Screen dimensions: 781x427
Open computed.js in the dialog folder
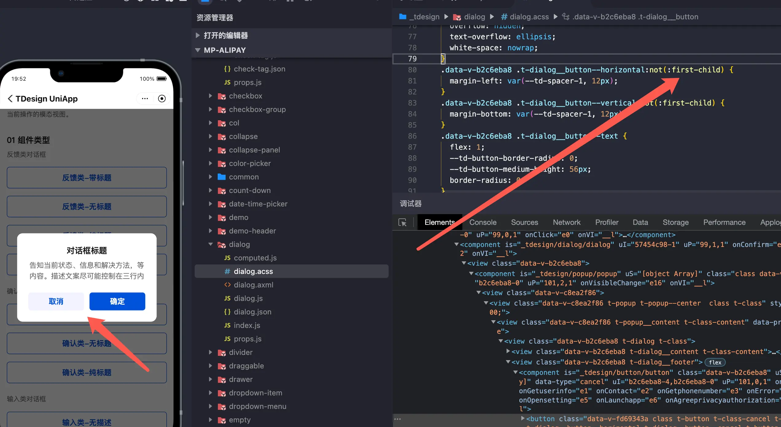tap(255, 258)
